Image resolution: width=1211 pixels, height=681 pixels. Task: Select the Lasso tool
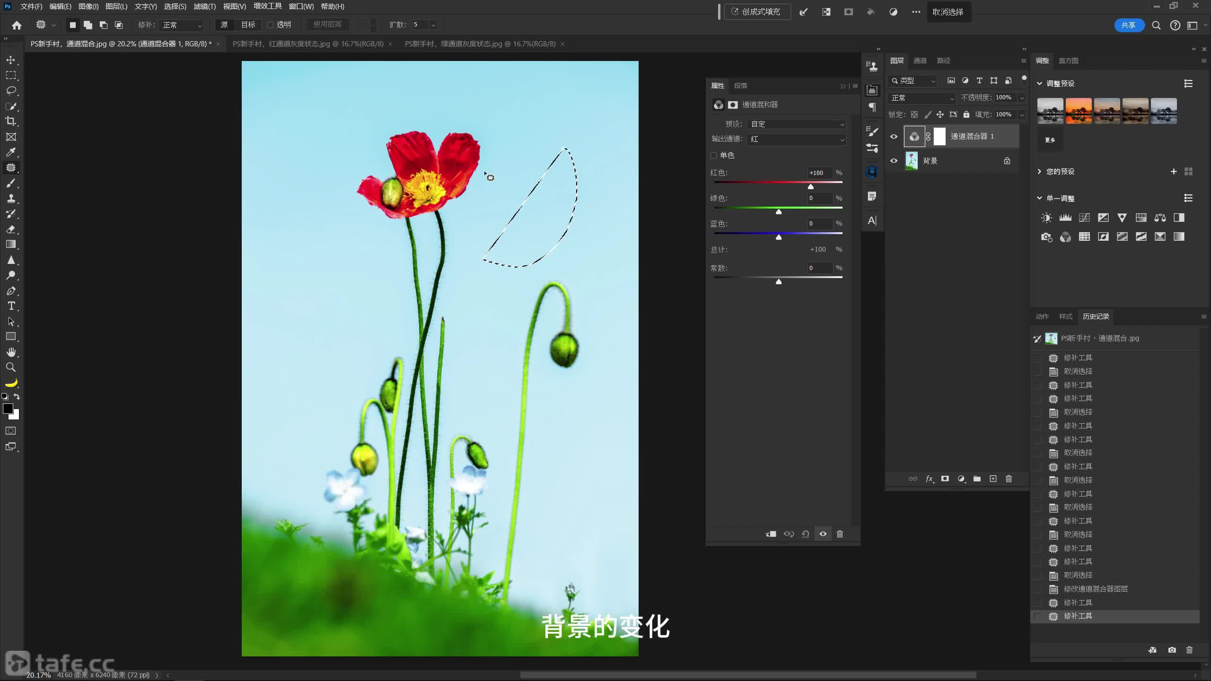click(x=11, y=91)
